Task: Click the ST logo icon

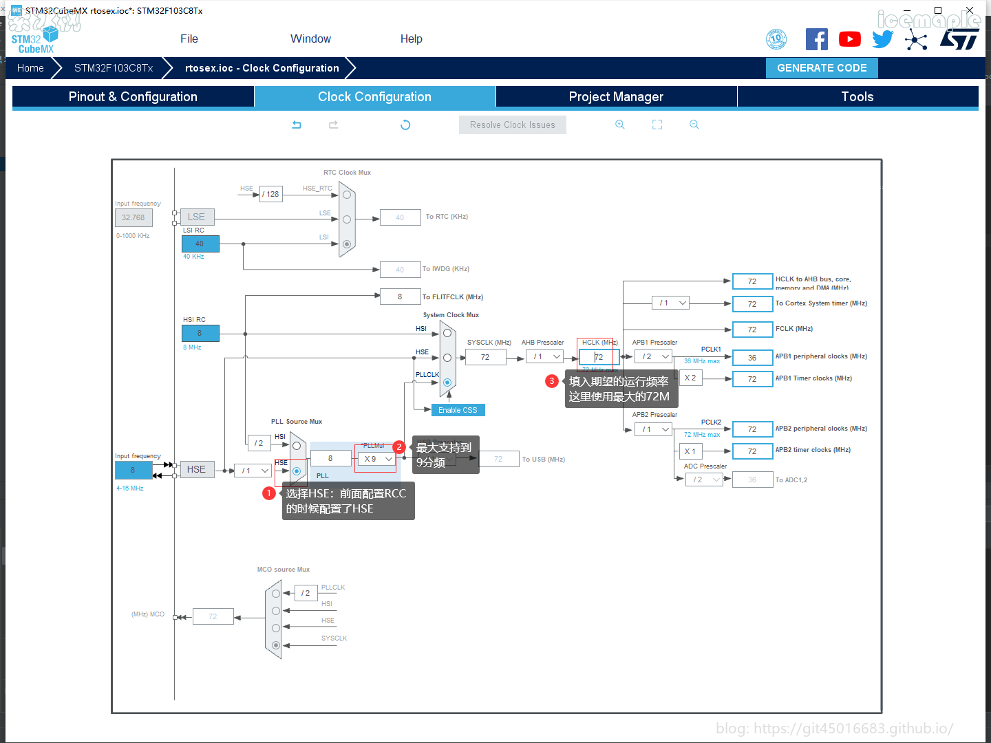Action: click(x=959, y=39)
